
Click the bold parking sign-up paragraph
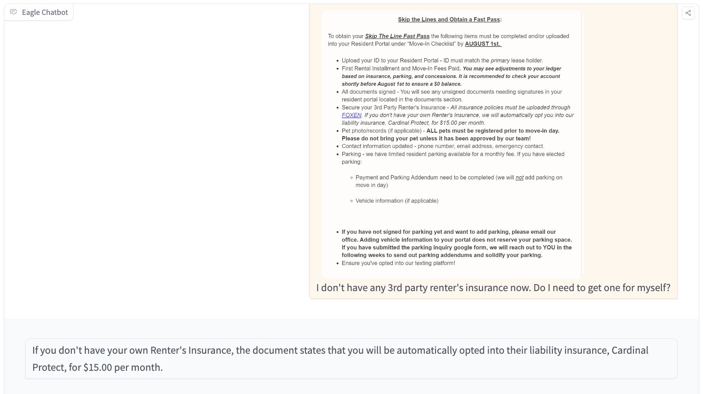click(x=457, y=243)
